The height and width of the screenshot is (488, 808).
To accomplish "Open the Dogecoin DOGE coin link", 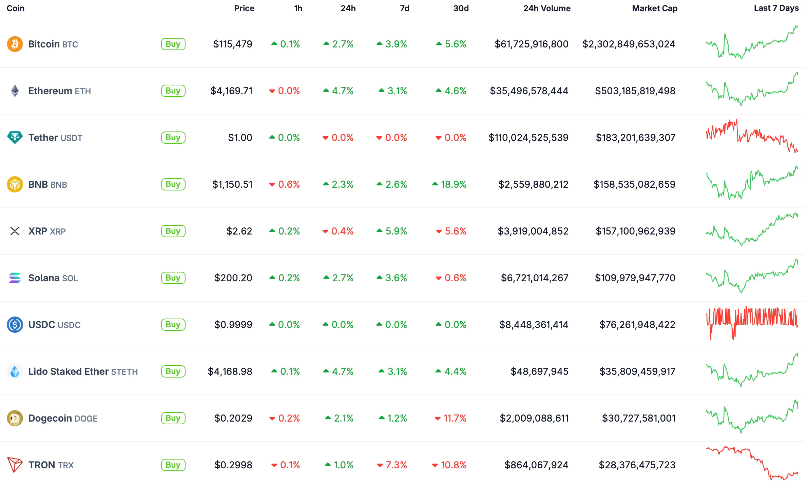I will tap(63, 418).
